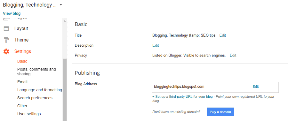288x121 pixels.
Task: Select the Basic settings submenu item
Action: [22, 61]
